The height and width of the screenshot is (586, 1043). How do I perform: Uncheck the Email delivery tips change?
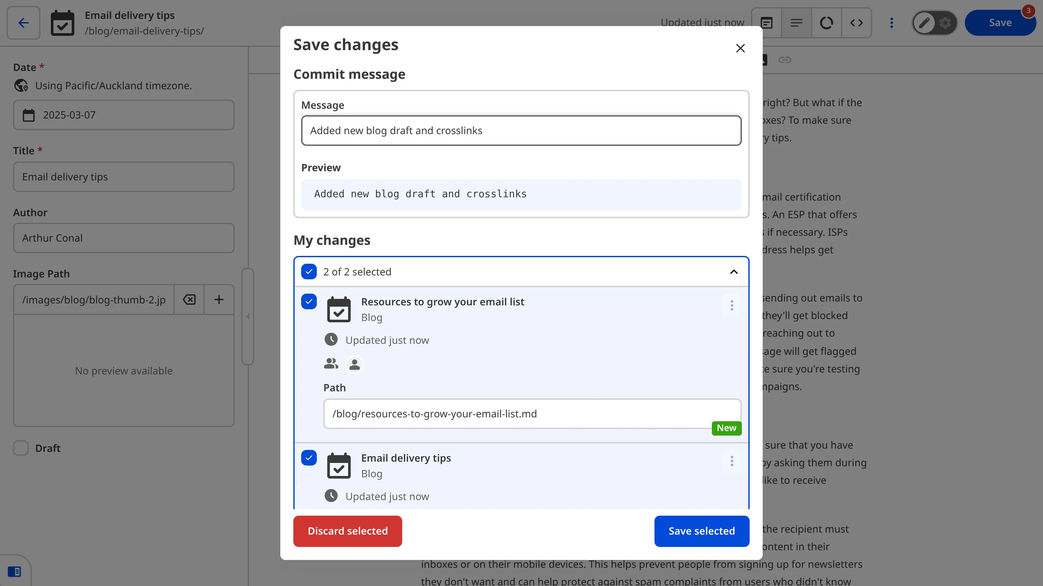309,458
